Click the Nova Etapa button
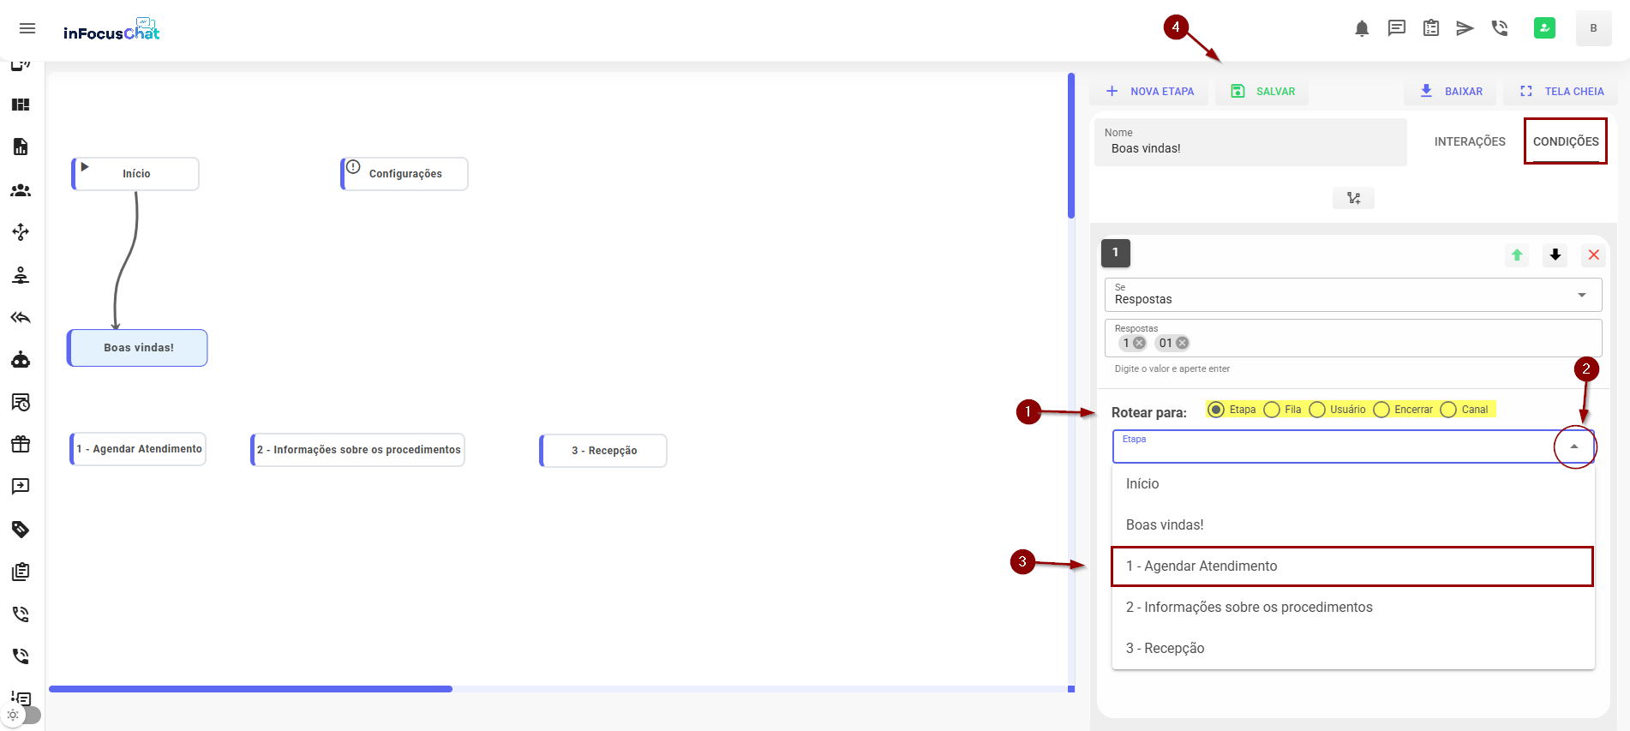This screenshot has height=731, width=1630. [1149, 91]
